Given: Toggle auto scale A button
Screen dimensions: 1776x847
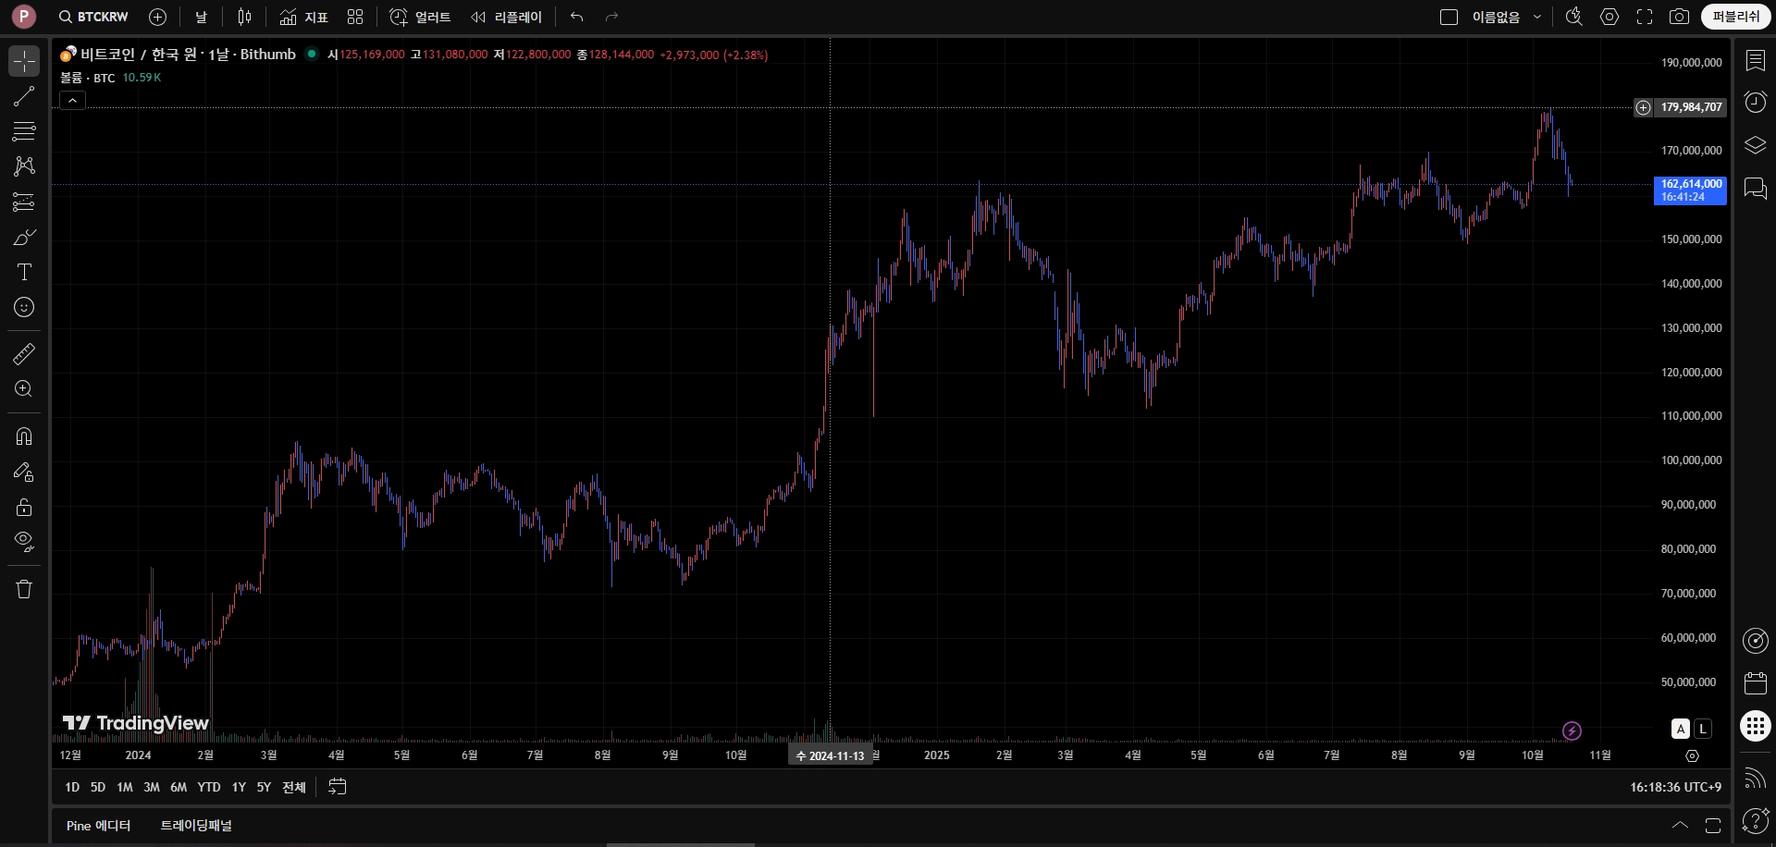Looking at the screenshot, I should 1681,729.
